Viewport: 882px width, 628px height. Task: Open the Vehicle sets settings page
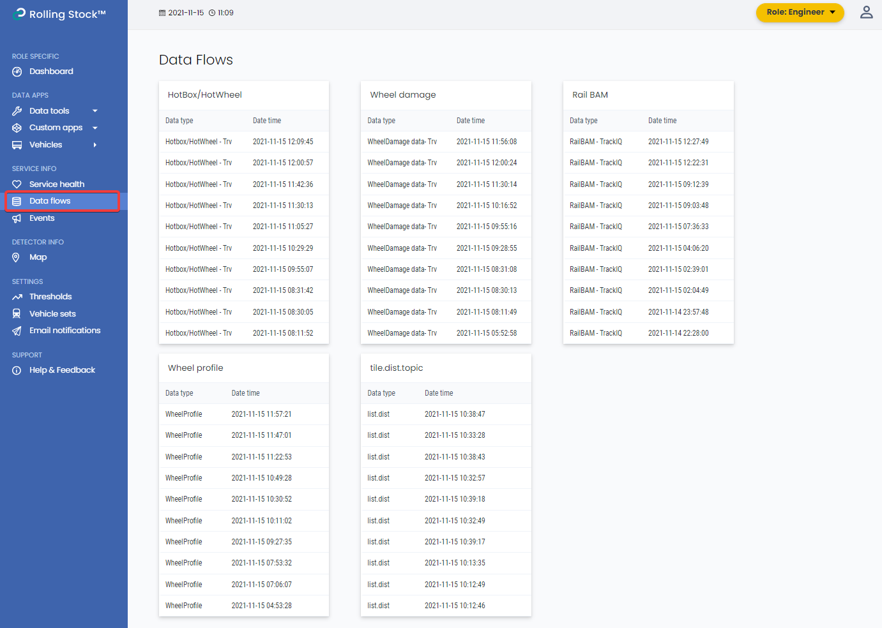(x=52, y=314)
